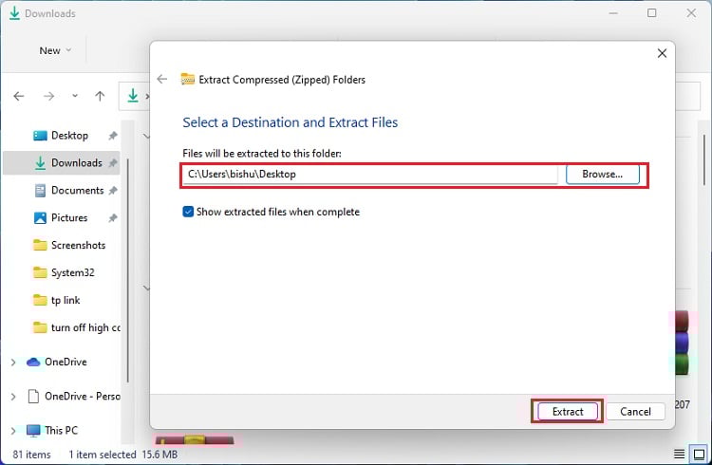Screen dimensions: 712x465
Task: Click the OneDrive cloud icon
Action: pyautogui.click(x=33, y=362)
